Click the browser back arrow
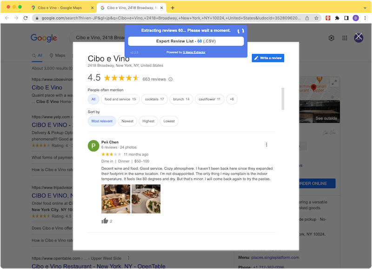This screenshot has height=269, width=372. 7,18
